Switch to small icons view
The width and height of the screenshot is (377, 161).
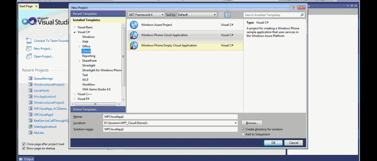click(x=221, y=15)
